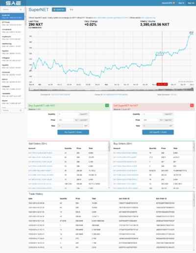Click Account column header in Sell Orders
This screenshot has width=196, height=253.
pyautogui.click(x=32, y=148)
